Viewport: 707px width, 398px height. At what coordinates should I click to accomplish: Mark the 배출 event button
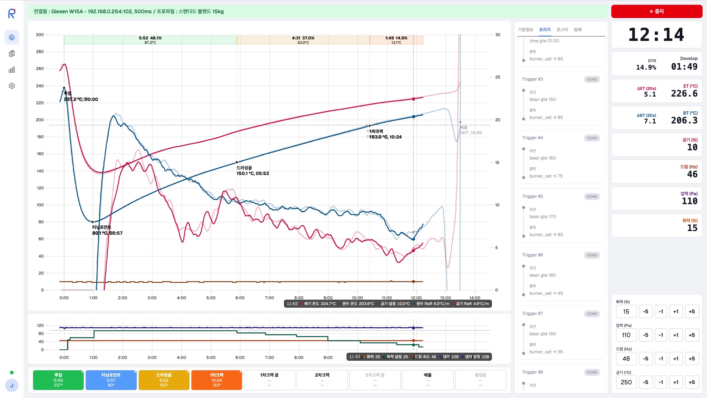[x=428, y=380]
